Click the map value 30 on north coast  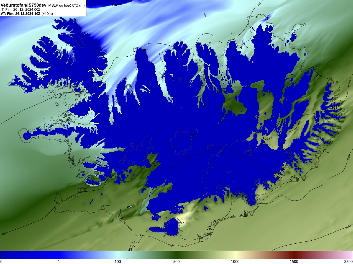pos(144,50)
